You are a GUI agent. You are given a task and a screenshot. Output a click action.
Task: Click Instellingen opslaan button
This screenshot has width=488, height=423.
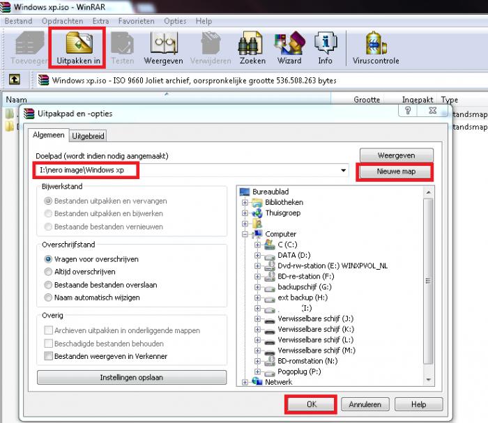click(x=132, y=377)
